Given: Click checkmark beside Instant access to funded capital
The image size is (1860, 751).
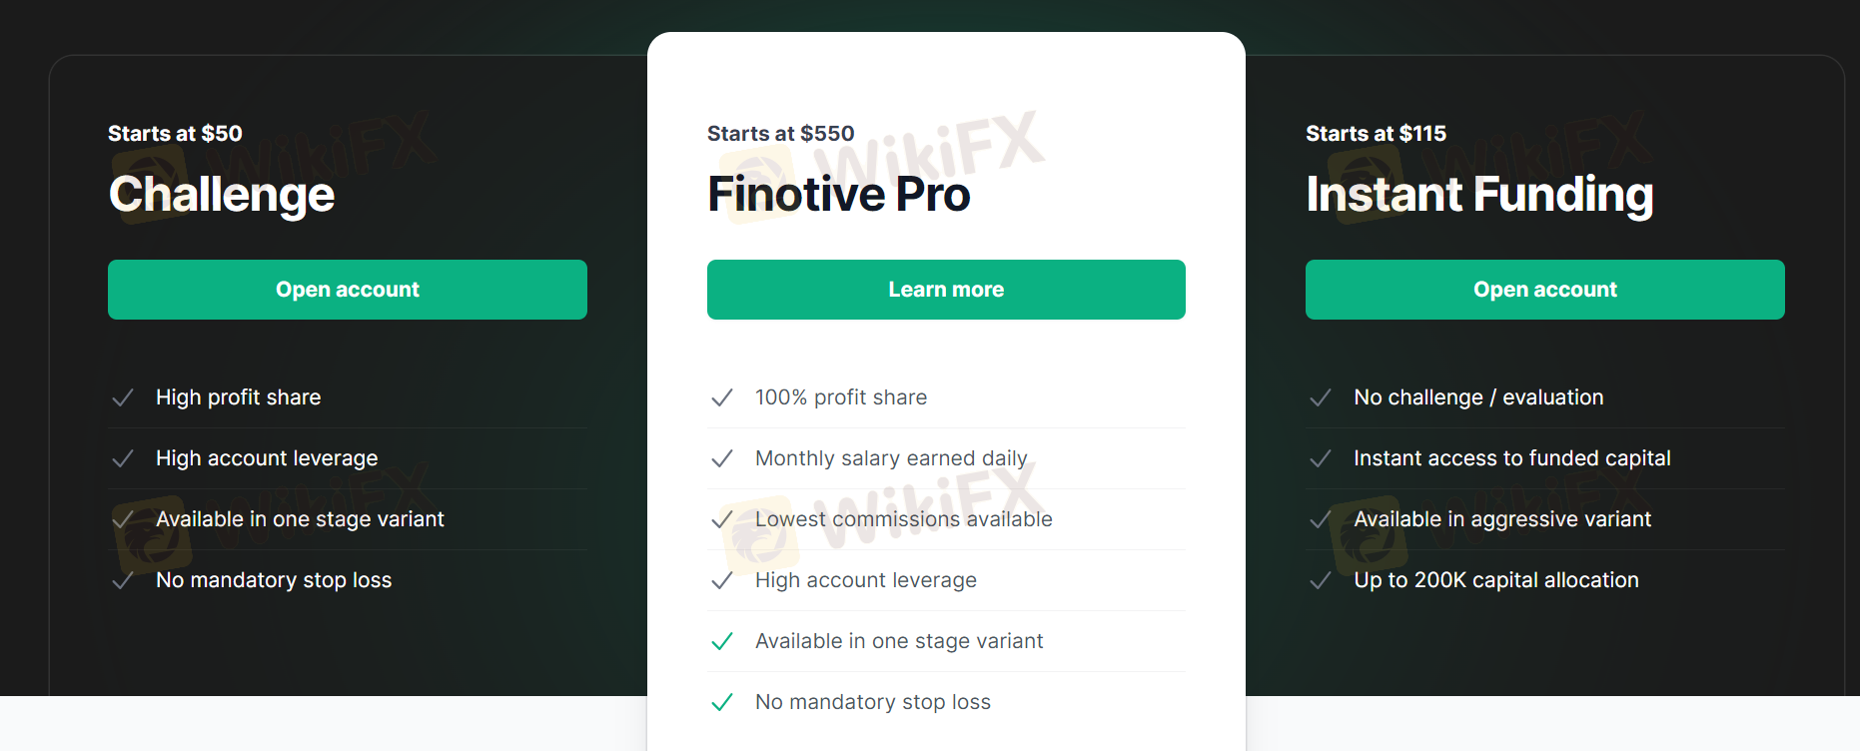Looking at the screenshot, I should (1321, 458).
